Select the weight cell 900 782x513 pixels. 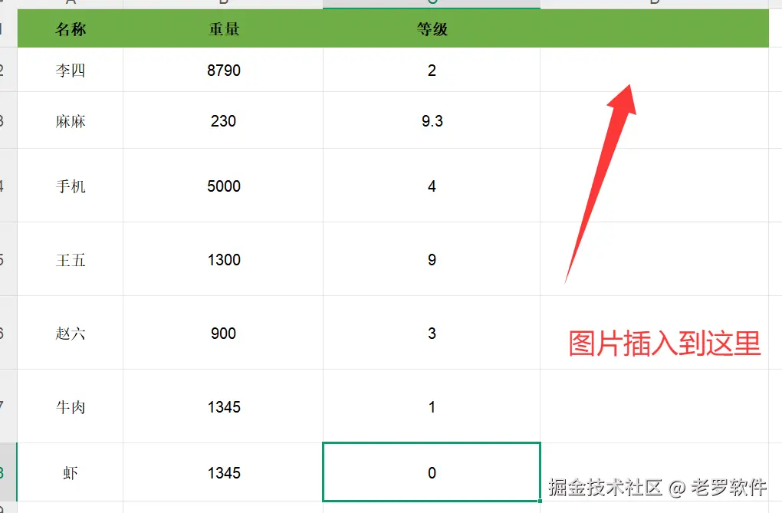[x=223, y=333]
